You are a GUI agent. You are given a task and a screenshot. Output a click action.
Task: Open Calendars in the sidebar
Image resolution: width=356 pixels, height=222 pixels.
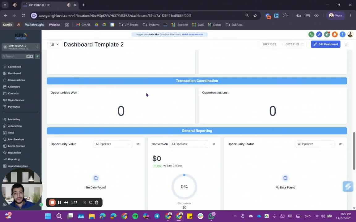pyautogui.click(x=14, y=87)
